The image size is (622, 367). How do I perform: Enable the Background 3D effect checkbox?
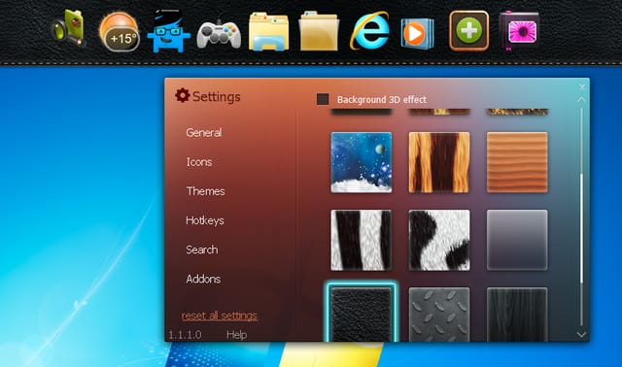pos(323,99)
